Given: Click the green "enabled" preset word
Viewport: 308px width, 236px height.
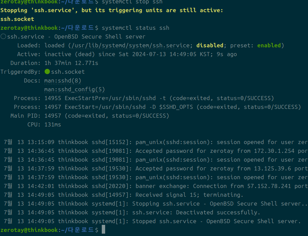Looking at the screenshot, I should 269,45.
